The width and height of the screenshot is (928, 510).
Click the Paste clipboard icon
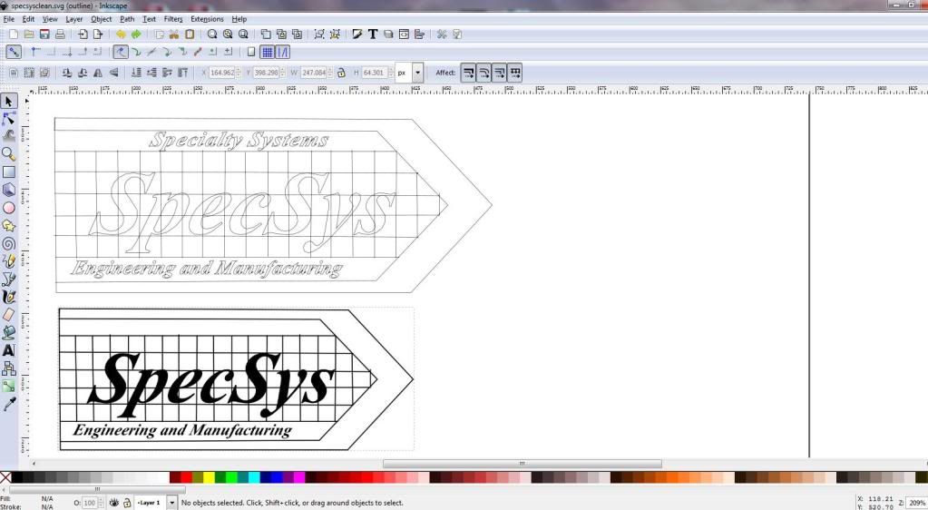190,34
